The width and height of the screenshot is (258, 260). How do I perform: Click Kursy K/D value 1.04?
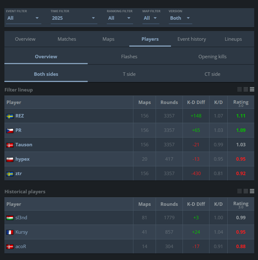219,232
